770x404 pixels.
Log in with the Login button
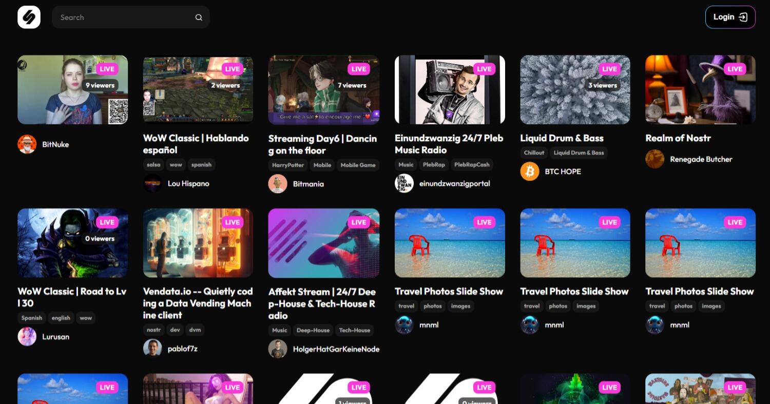730,17
